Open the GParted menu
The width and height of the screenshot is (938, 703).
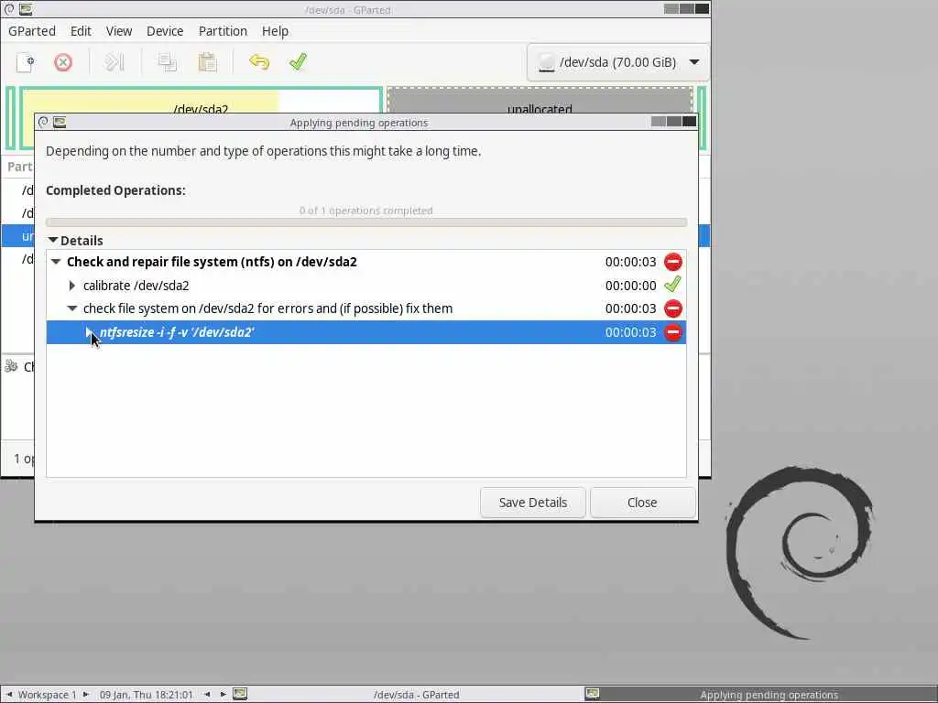point(32,31)
